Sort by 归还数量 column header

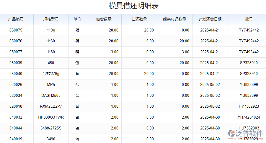tap(139, 19)
